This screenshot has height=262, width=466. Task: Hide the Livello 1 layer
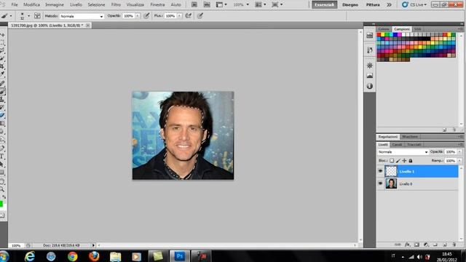point(380,172)
